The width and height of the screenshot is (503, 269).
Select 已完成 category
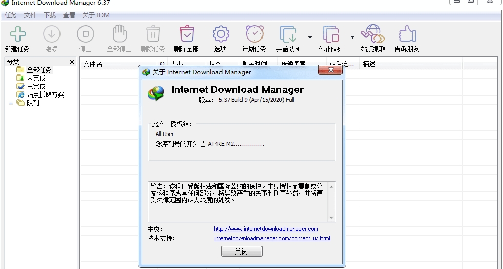(36, 86)
